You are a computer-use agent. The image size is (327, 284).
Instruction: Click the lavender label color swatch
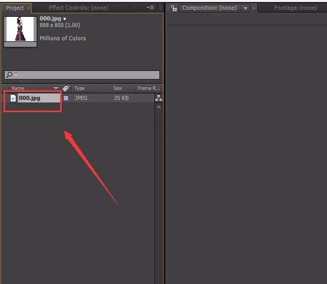tap(66, 98)
